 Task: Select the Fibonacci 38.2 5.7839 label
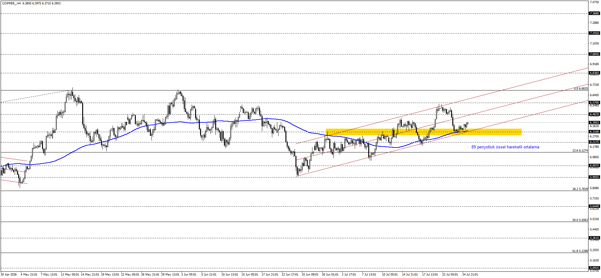[x=580, y=189]
